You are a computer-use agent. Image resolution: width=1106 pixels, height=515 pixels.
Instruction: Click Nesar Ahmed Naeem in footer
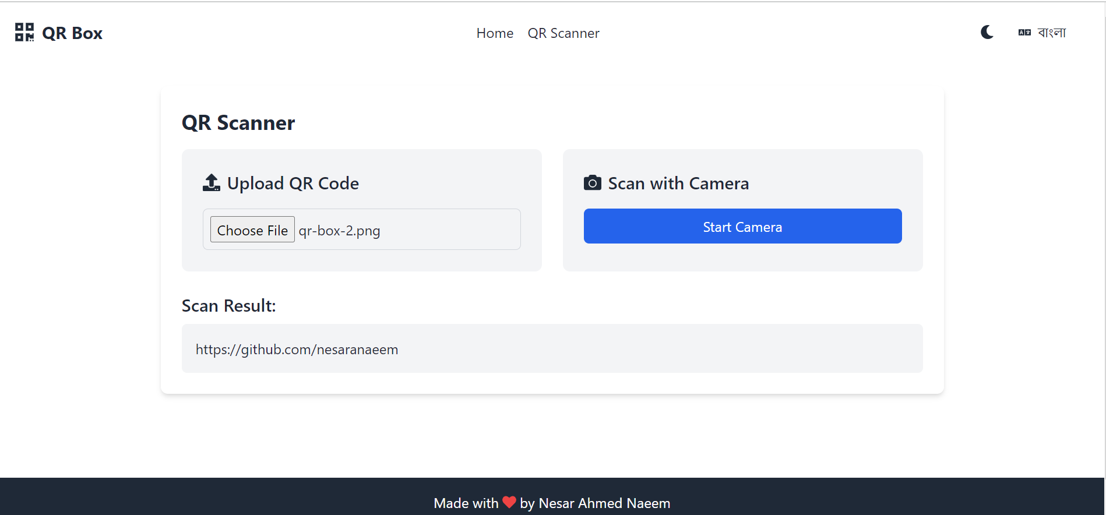[604, 503]
